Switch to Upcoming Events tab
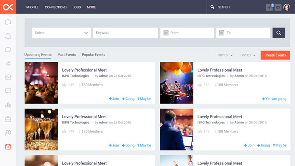 click(x=38, y=55)
